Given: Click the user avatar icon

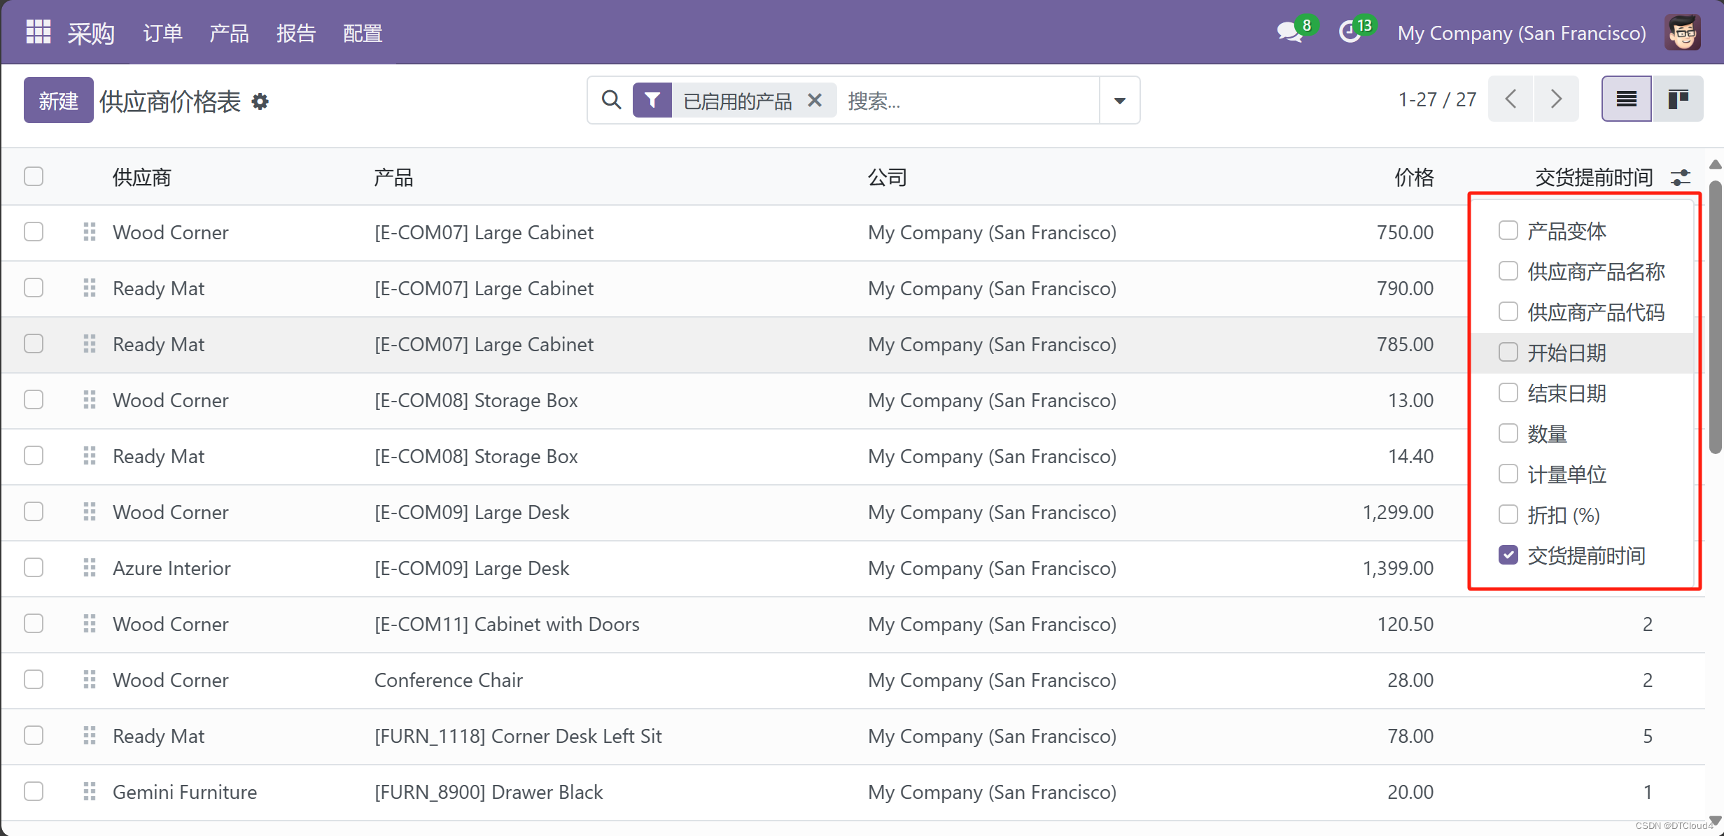Looking at the screenshot, I should click(x=1683, y=32).
